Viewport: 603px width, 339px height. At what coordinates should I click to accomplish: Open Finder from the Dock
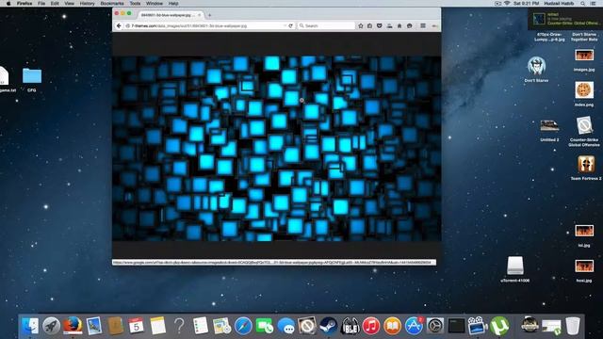coord(30,326)
